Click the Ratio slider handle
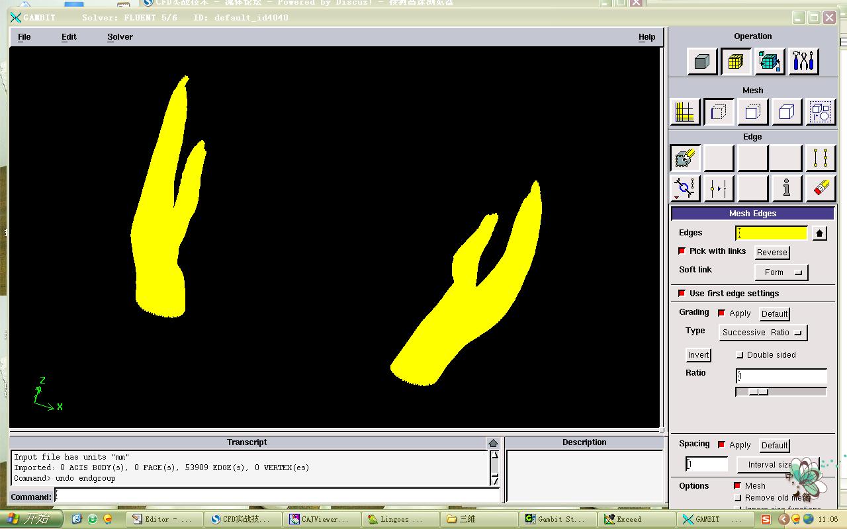 coord(758,392)
